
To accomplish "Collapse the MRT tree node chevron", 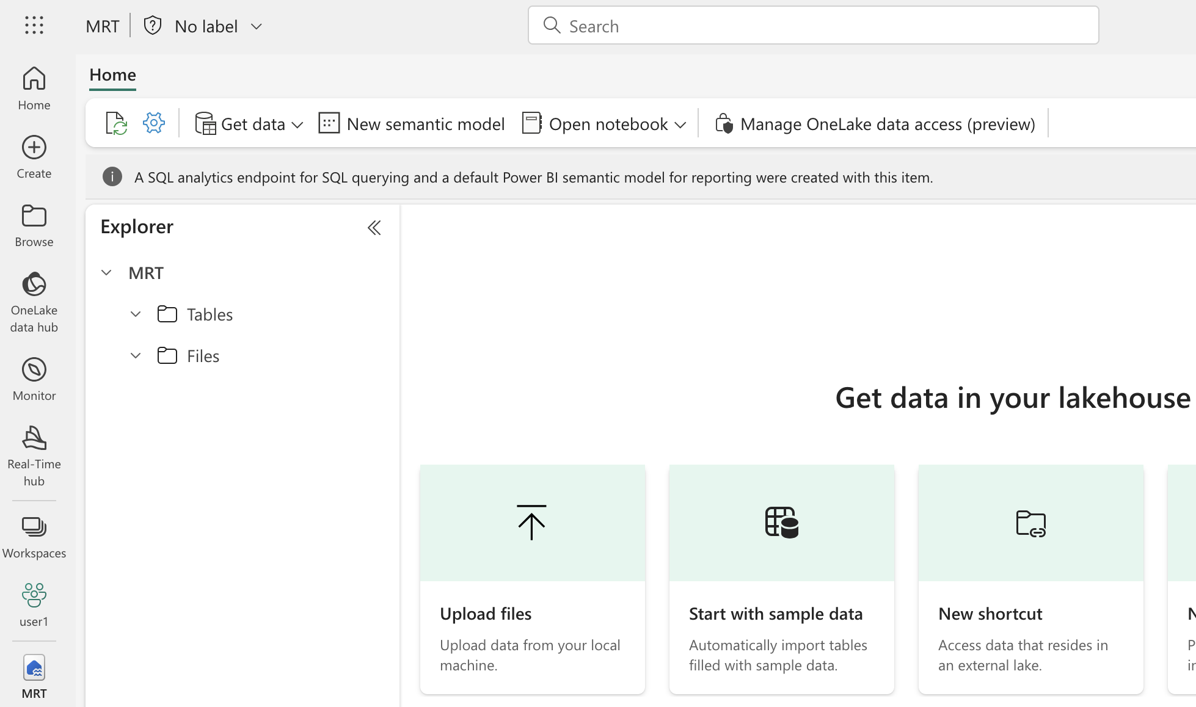I will [106, 272].
